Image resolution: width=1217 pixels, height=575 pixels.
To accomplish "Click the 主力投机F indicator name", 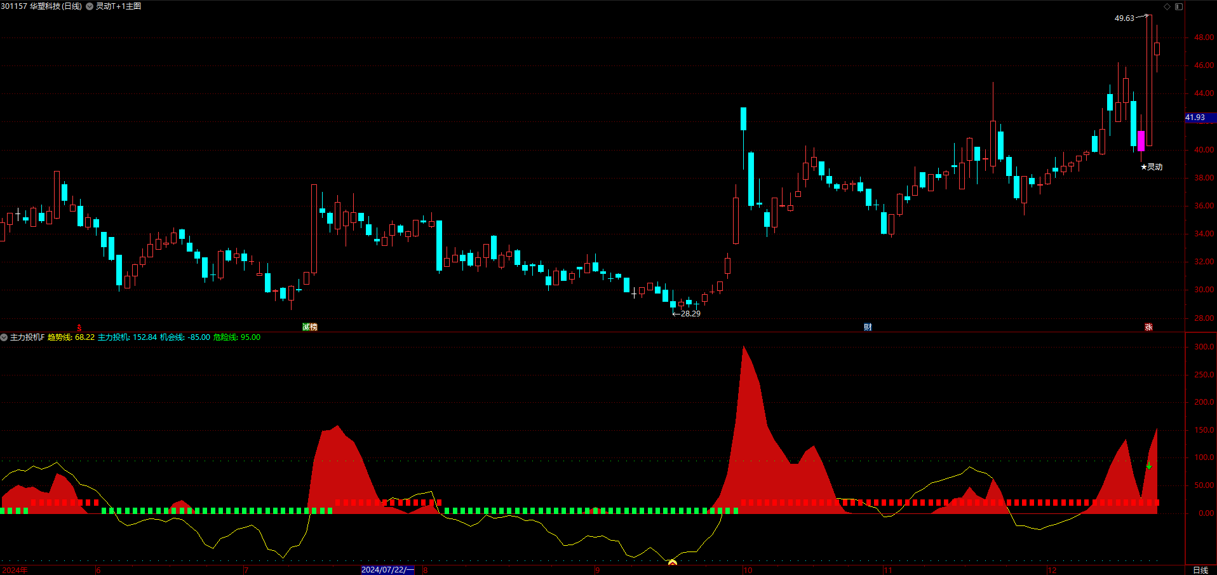I will [27, 337].
